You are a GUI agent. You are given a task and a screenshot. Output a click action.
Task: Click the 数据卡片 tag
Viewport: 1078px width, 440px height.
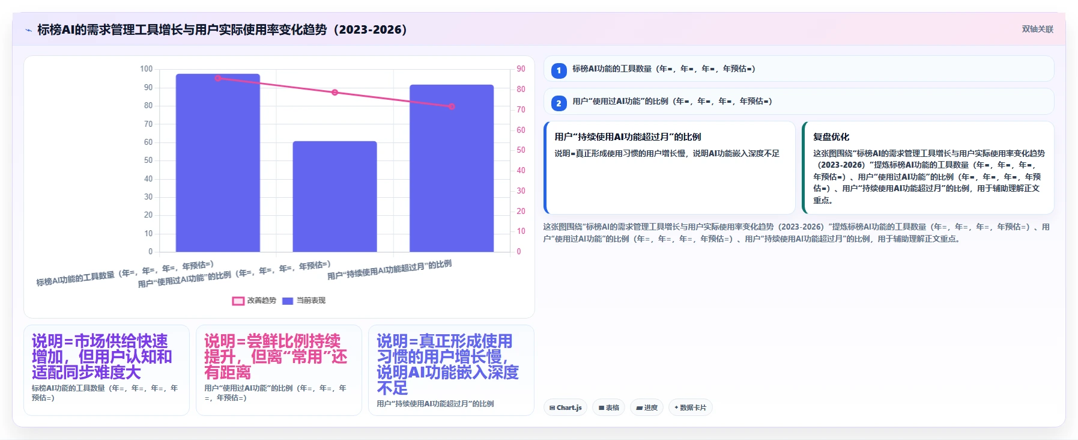tap(690, 408)
